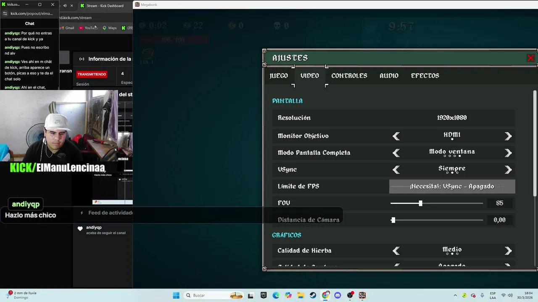Open Steam from the taskbar
538x302 pixels.
coord(313,295)
